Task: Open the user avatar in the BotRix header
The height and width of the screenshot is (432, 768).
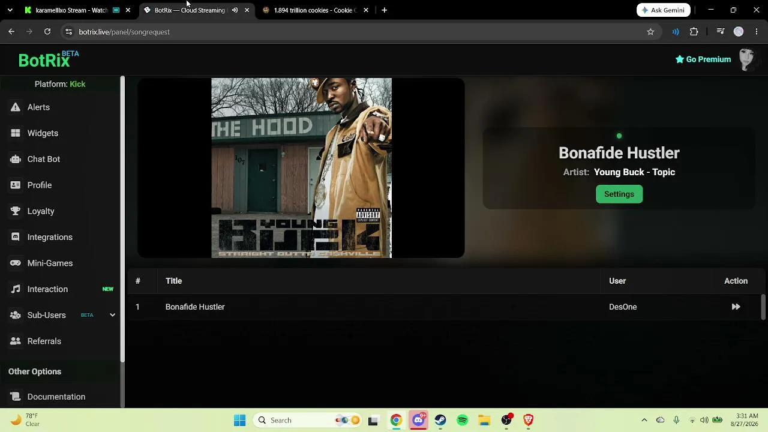Action: (x=747, y=59)
